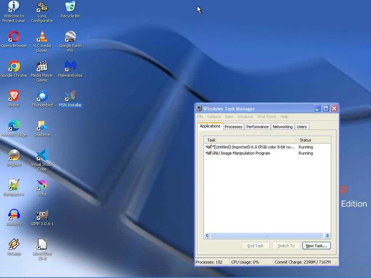Switch to the Networking tab
Image resolution: width=371 pixels, height=278 pixels.
[x=283, y=127]
